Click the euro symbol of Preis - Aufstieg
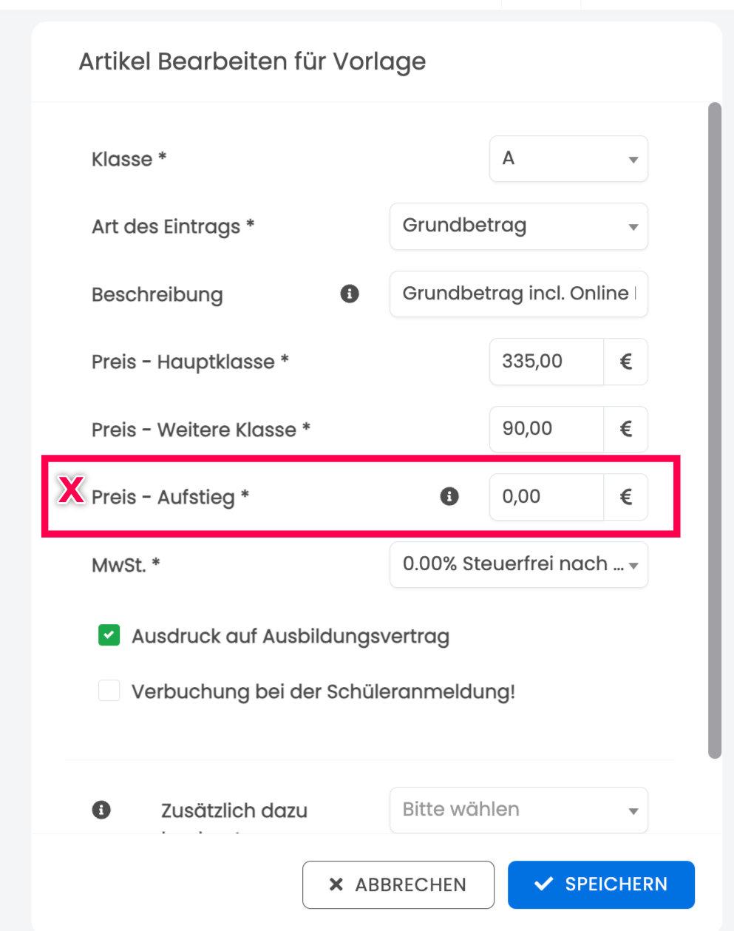The width and height of the screenshot is (734, 931). click(625, 496)
